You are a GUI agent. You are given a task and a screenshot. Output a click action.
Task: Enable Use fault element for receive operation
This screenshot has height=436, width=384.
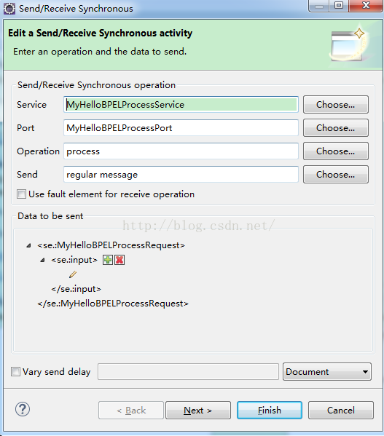point(21,194)
